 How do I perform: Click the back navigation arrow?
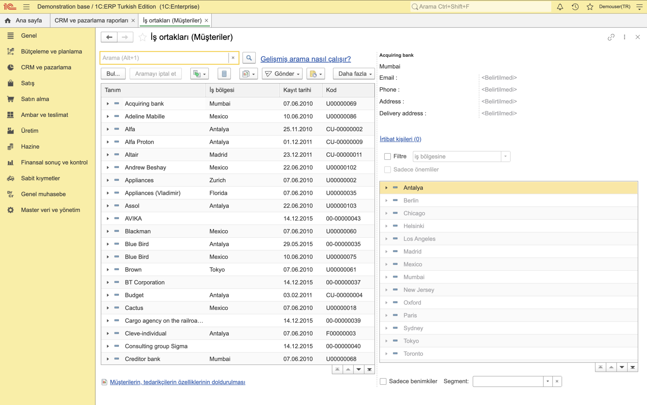(109, 37)
